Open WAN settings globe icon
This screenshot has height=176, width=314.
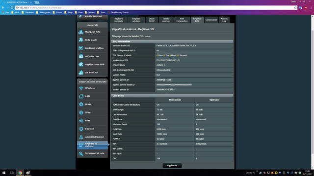(81, 104)
